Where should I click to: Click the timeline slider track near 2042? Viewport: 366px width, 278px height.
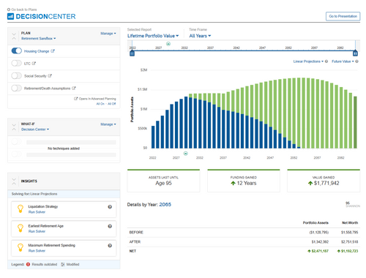pyautogui.click(x=236, y=50)
